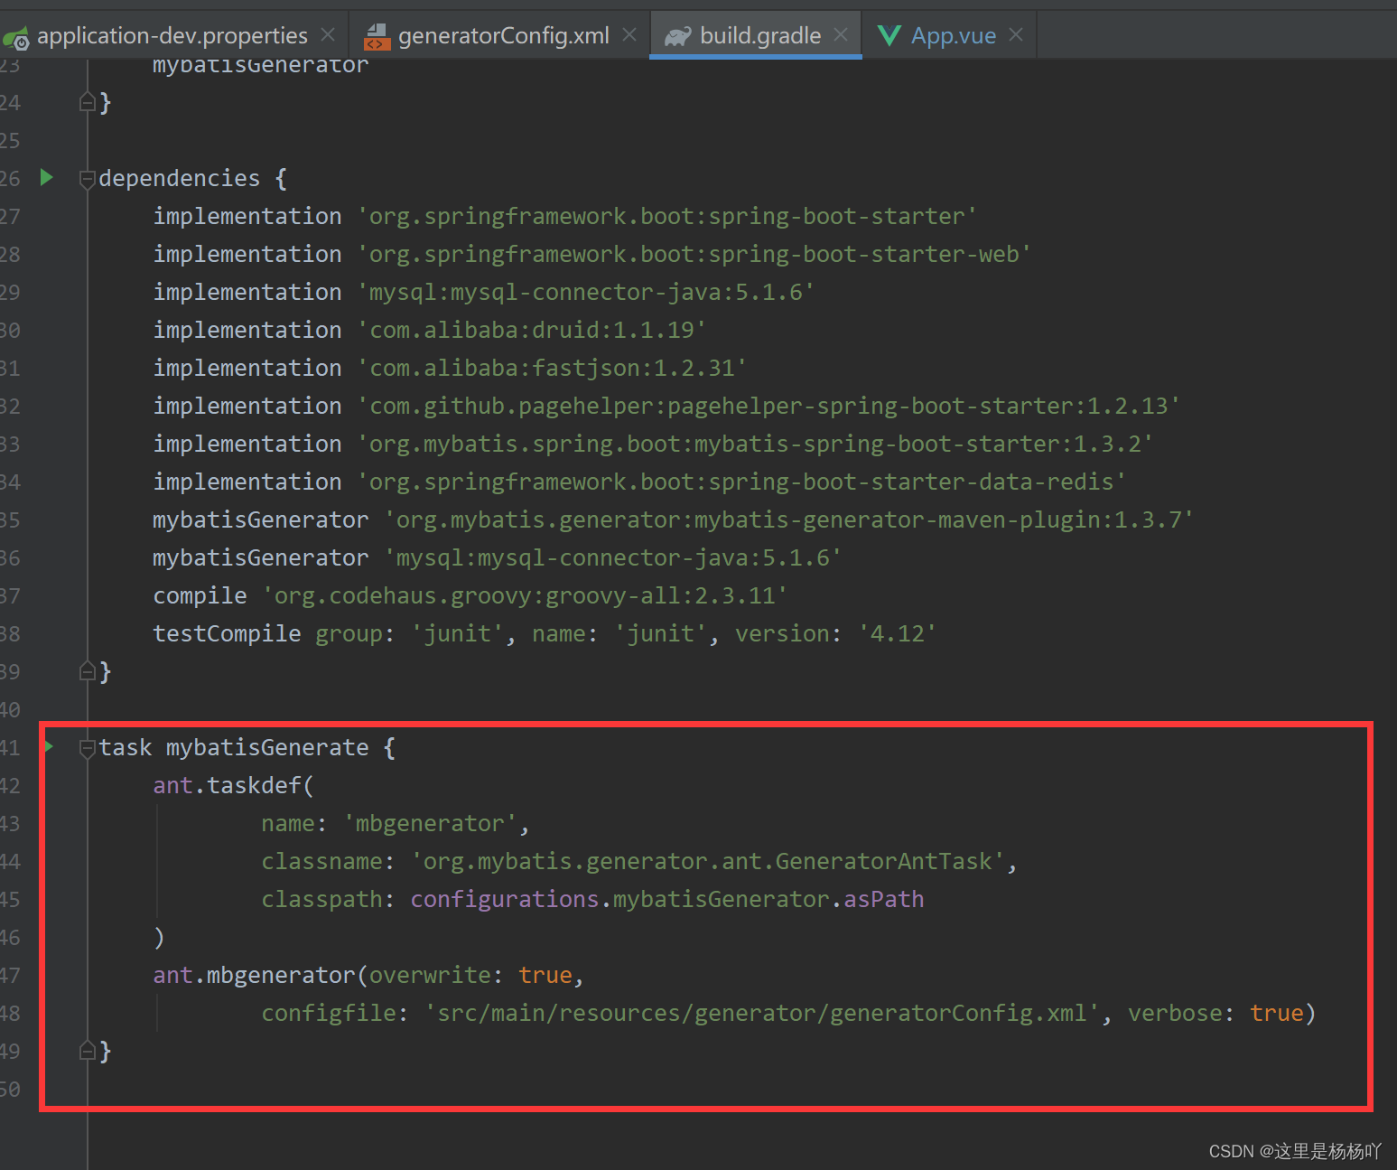Click the 'org.codehaus.groovy:groovy-all:2.3.11' string
Screen dimensions: 1397x1170
pos(526,595)
